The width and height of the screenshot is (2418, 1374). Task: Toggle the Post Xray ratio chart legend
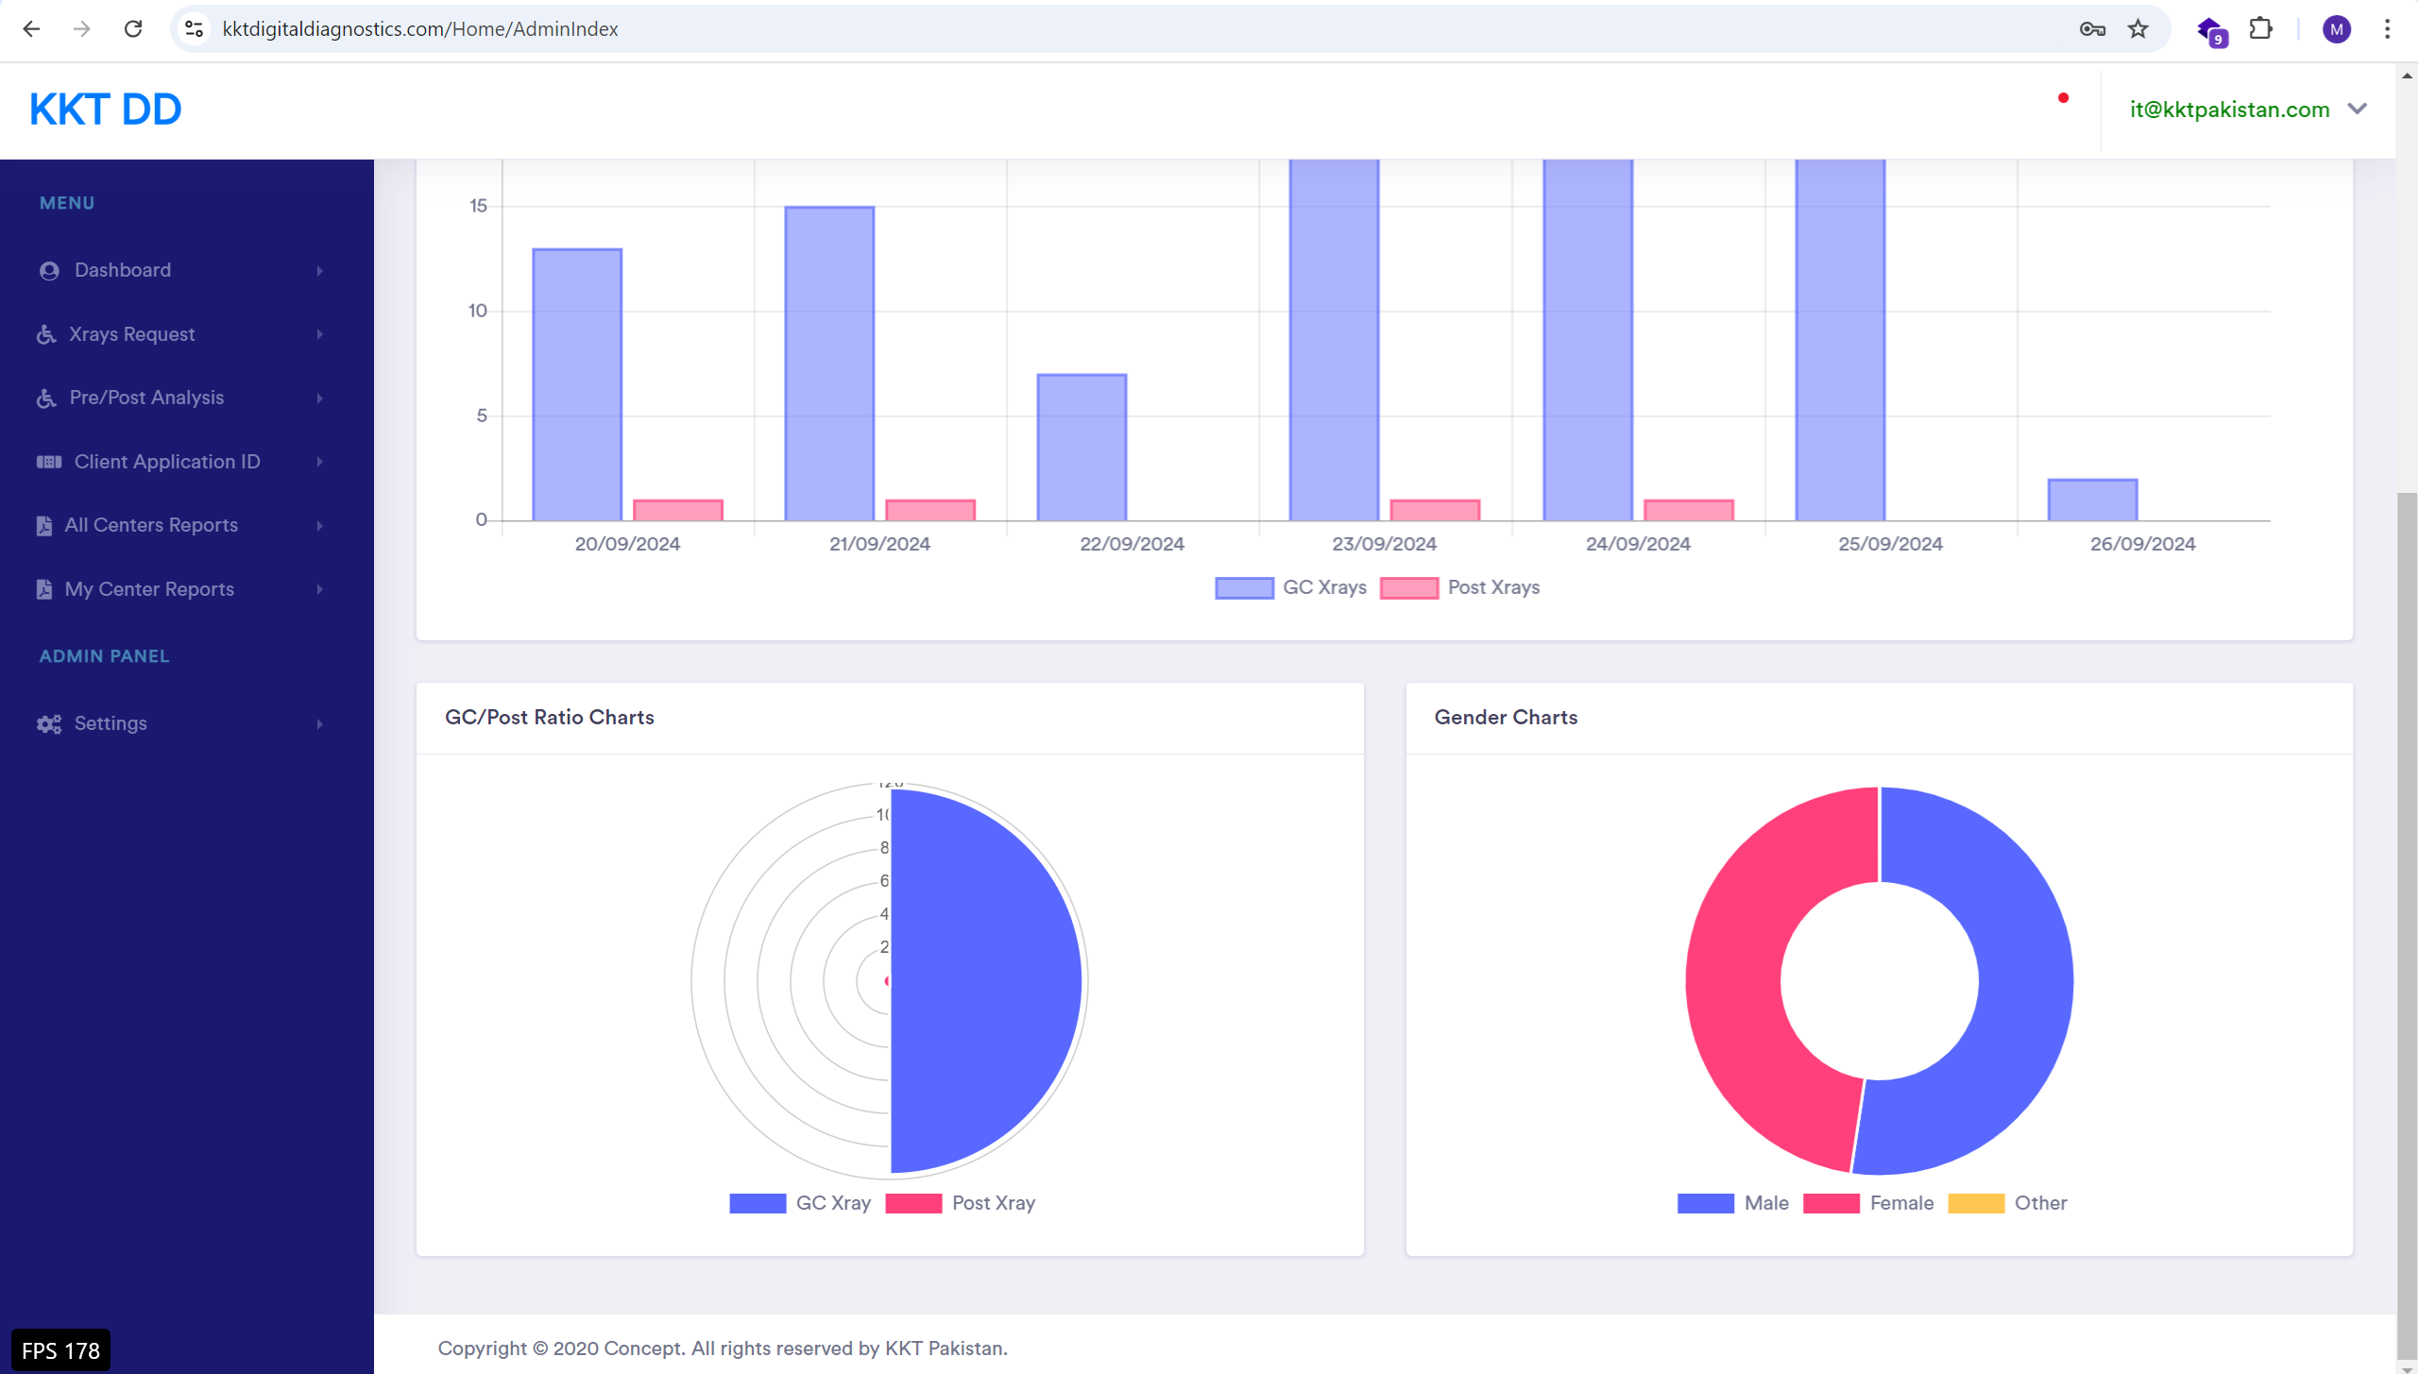(961, 1203)
